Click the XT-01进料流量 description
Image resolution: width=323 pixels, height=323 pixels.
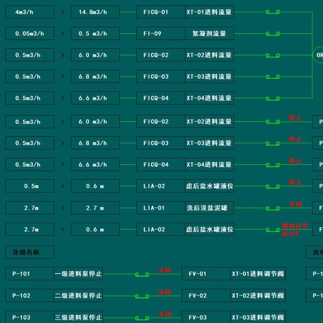click(x=209, y=12)
